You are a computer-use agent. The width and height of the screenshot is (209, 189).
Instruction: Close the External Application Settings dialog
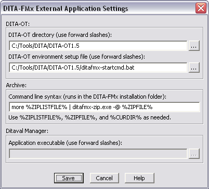(x=201, y=8)
